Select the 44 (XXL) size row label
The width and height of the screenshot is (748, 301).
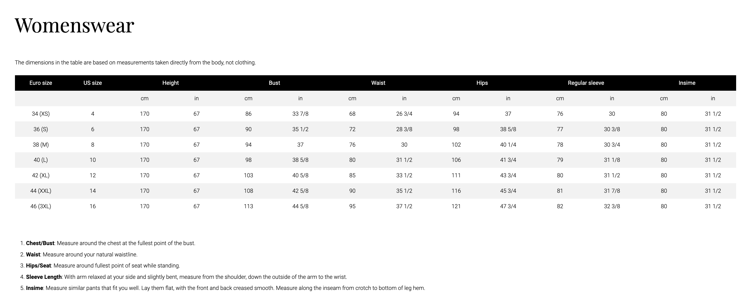pyautogui.click(x=41, y=191)
